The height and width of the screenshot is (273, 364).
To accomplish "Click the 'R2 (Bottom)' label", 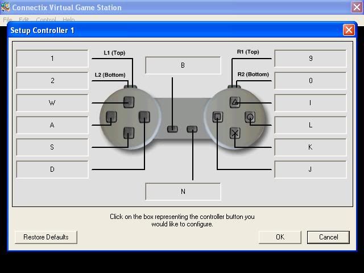I will click(x=253, y=75).
